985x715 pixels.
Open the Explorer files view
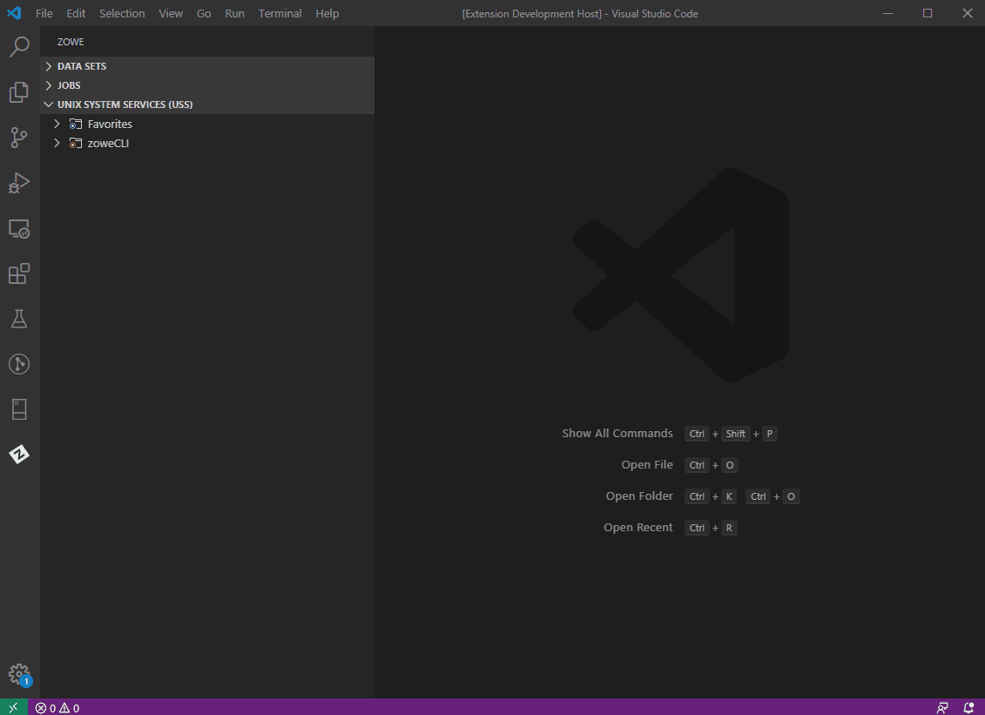(19, 91)
